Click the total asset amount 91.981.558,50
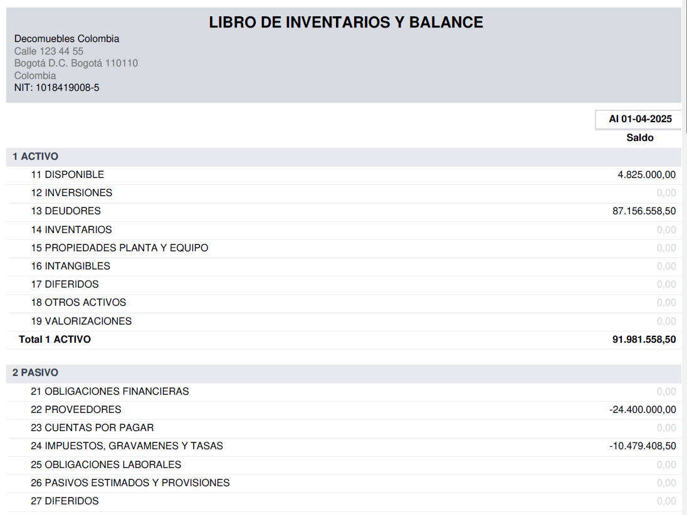687x515 pixels. [x=644, y=340]
